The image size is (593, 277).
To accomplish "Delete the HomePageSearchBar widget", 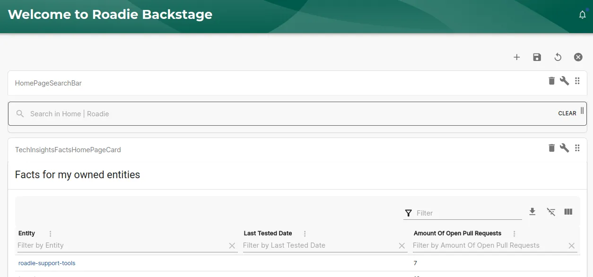I will click(551, 81).
